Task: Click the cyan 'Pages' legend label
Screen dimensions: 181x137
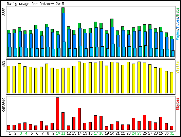Action: point(178,35)
